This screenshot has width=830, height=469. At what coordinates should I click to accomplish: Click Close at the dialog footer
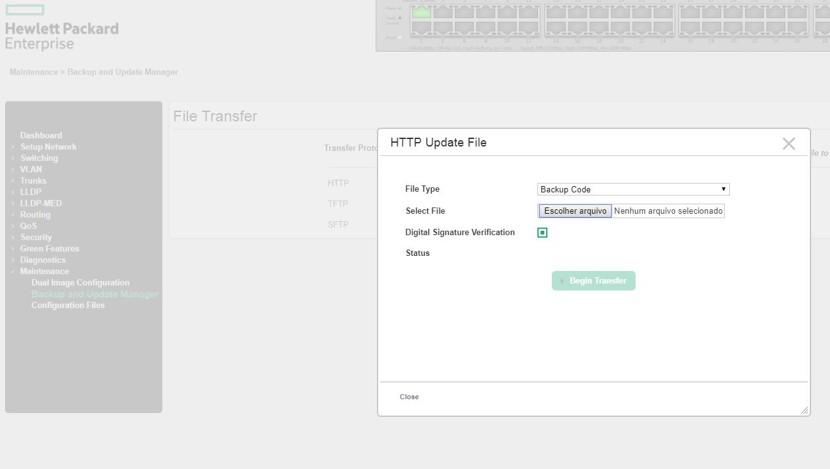pyautogui.click(x=409, y=397)
